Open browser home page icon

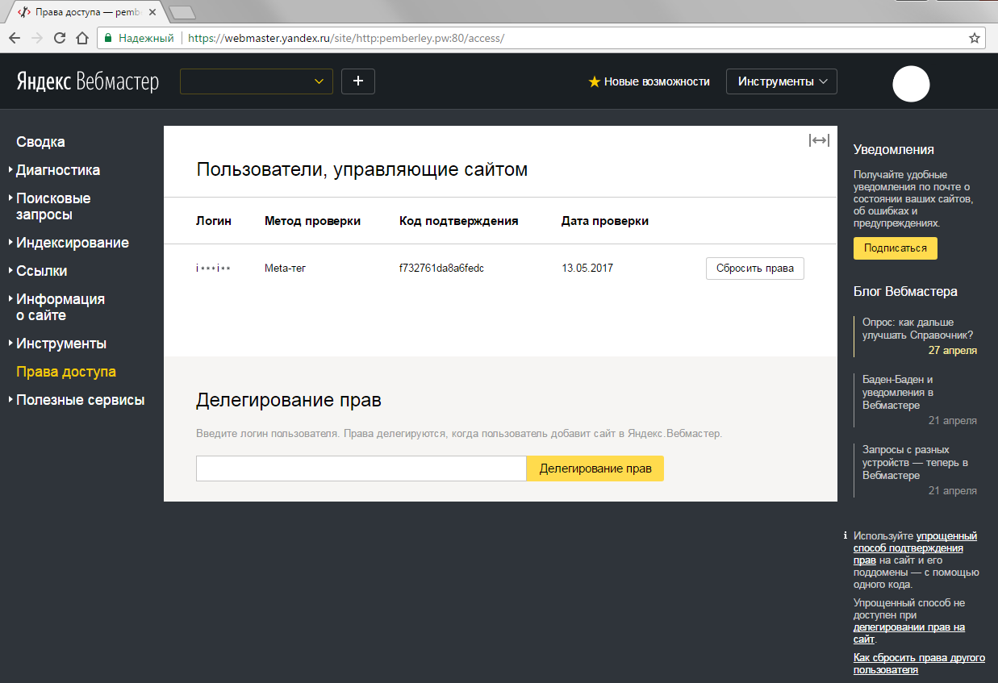pyautogui.click(x=81, y=38)
